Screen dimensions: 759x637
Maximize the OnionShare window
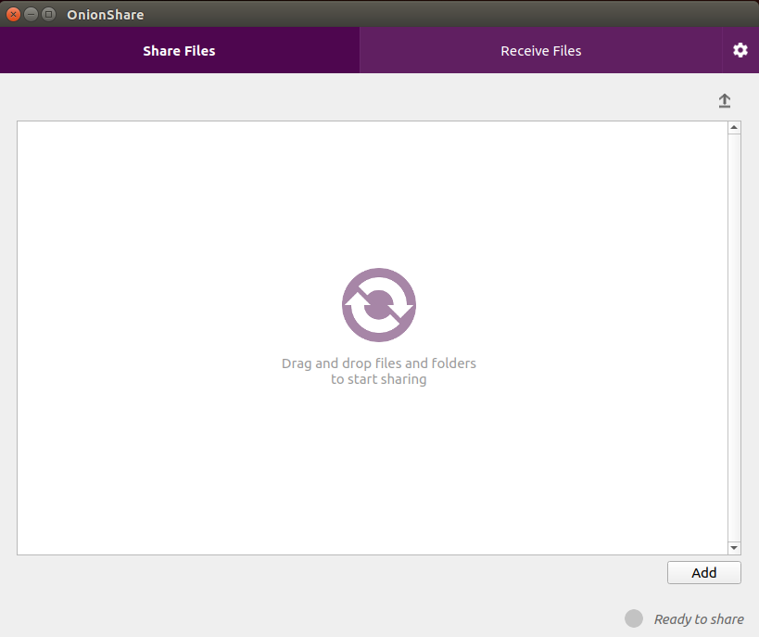[48, 14]
